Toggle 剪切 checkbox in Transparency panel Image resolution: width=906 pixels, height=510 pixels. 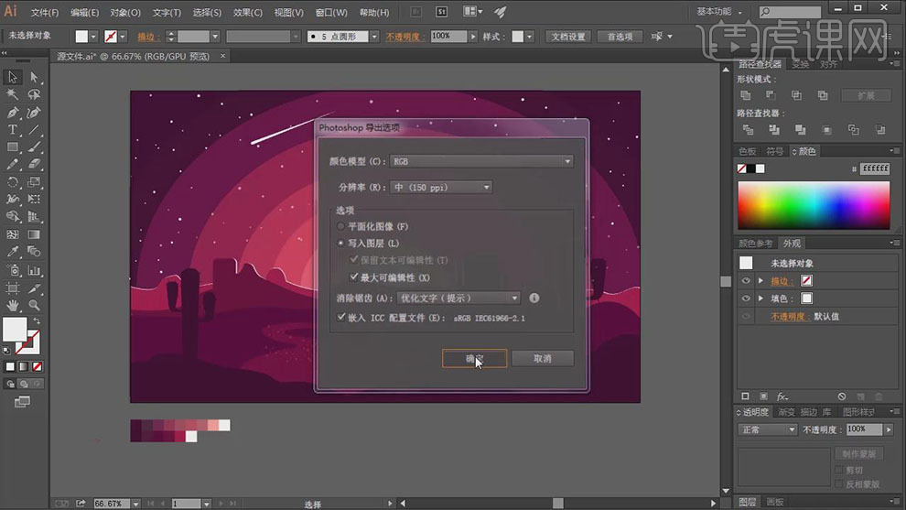(839, 470)
